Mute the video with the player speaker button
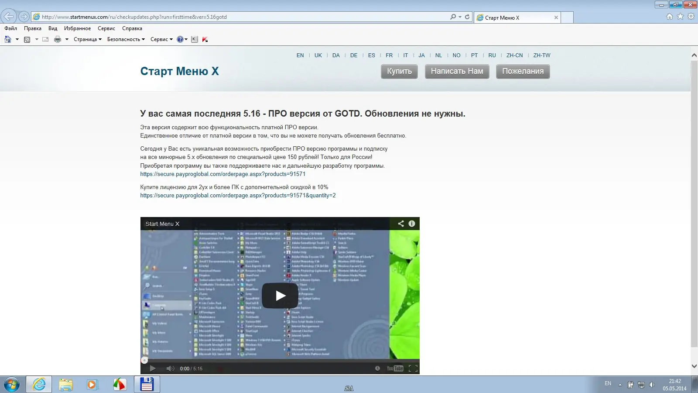 coord(170,369)
